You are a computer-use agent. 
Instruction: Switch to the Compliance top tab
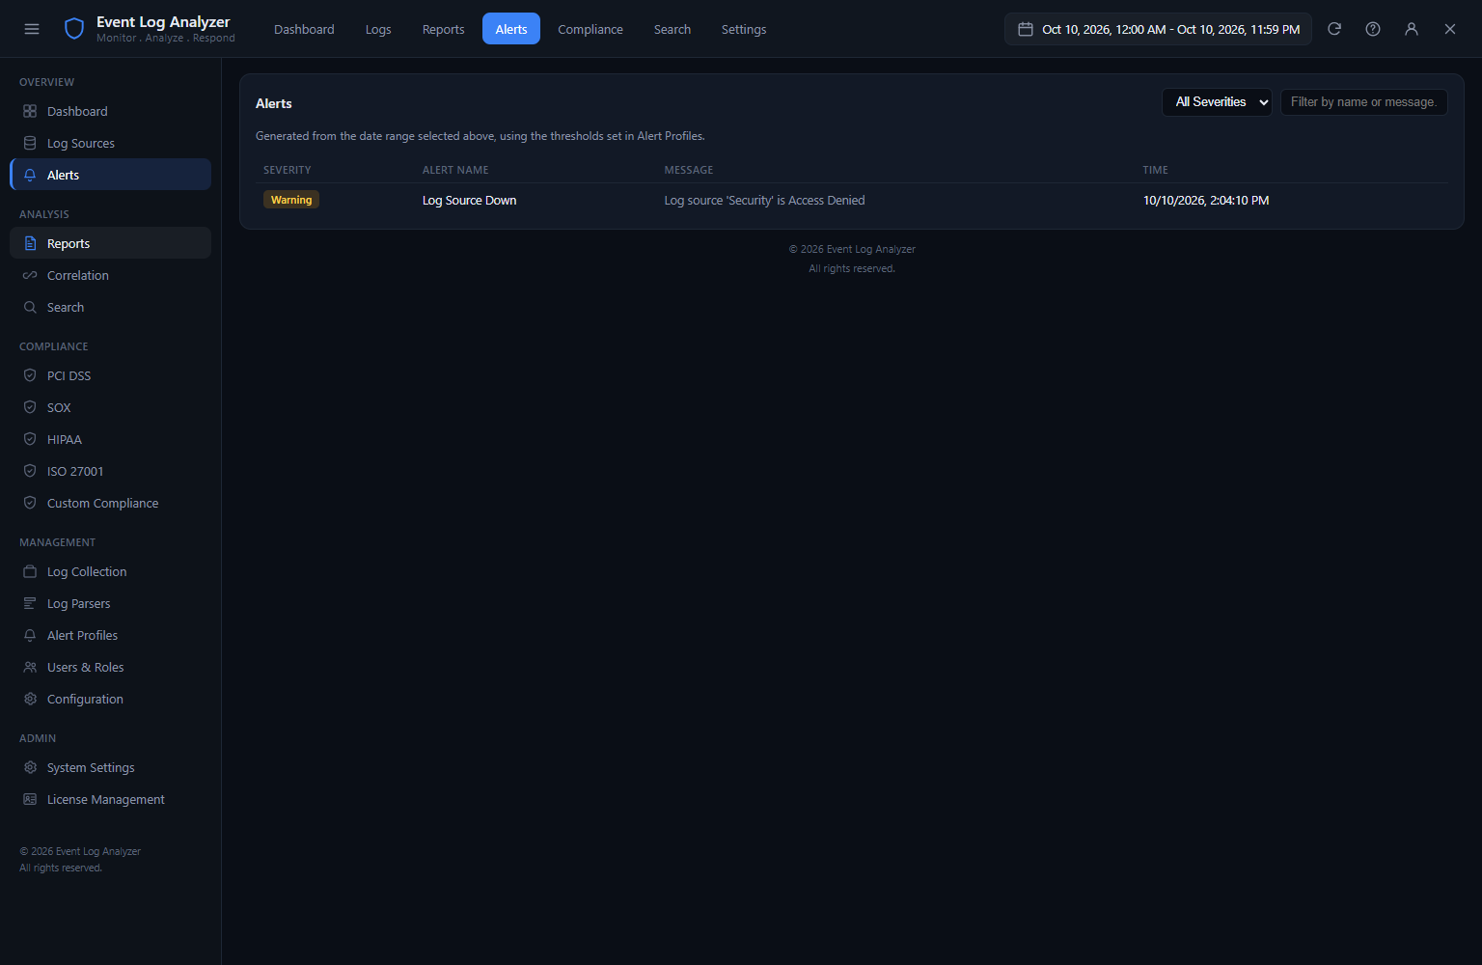point(590,29)
